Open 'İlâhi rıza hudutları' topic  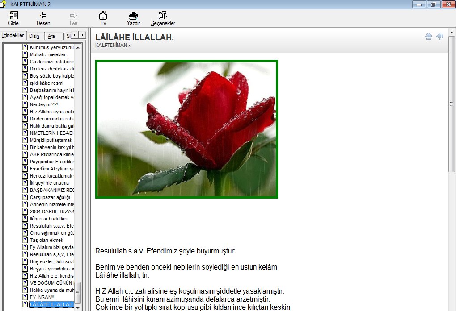(49, 219)
